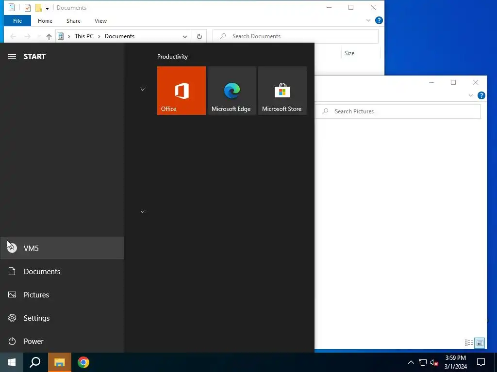Open taskbar Search magnifier
497x372 pixels.
click(x=35, y=362)
